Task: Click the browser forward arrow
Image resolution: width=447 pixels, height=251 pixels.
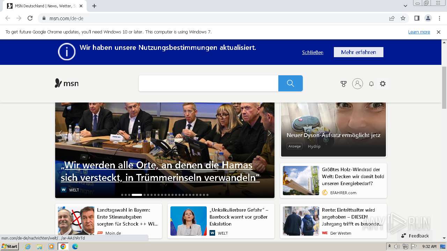Action: coord(19,18)
